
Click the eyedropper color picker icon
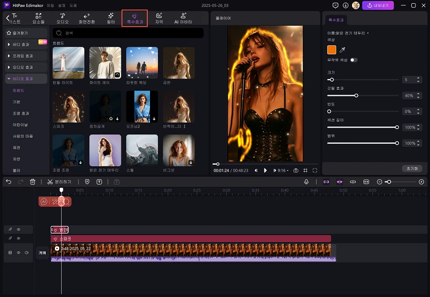[342, 50]
